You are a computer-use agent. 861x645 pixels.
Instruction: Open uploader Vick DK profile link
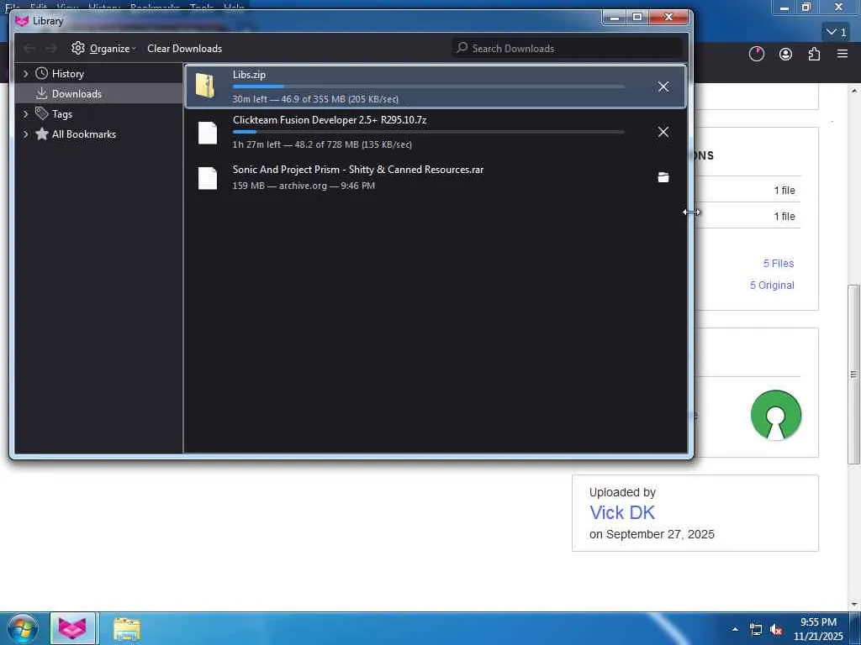(x=622, y=513)
